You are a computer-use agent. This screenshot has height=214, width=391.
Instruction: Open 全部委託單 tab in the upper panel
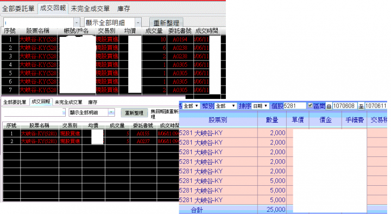pos(18,9)
